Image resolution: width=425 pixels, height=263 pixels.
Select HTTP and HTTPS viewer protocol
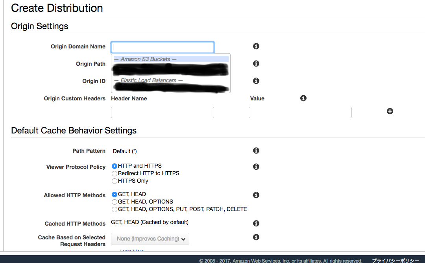(x=115, y=166)
